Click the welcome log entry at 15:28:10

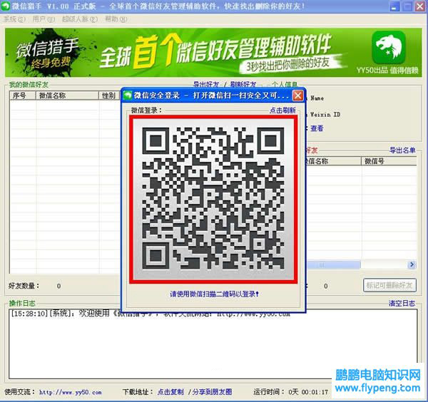point(150,314)
